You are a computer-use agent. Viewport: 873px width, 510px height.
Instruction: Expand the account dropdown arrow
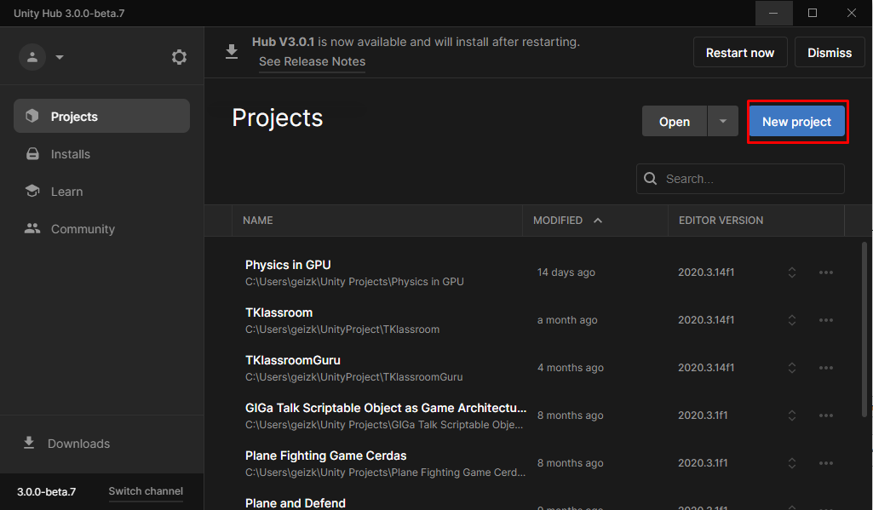[x=60, y=58]
